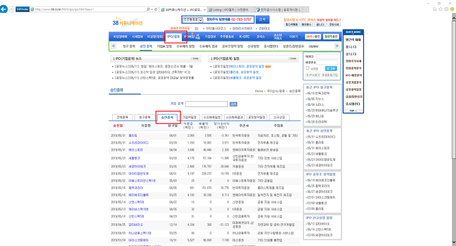
Task: Click the small 검색 button for company search
Action: click(233, 104)
